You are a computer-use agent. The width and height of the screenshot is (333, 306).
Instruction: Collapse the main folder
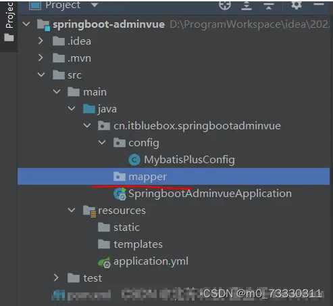[x=57, y=91]
